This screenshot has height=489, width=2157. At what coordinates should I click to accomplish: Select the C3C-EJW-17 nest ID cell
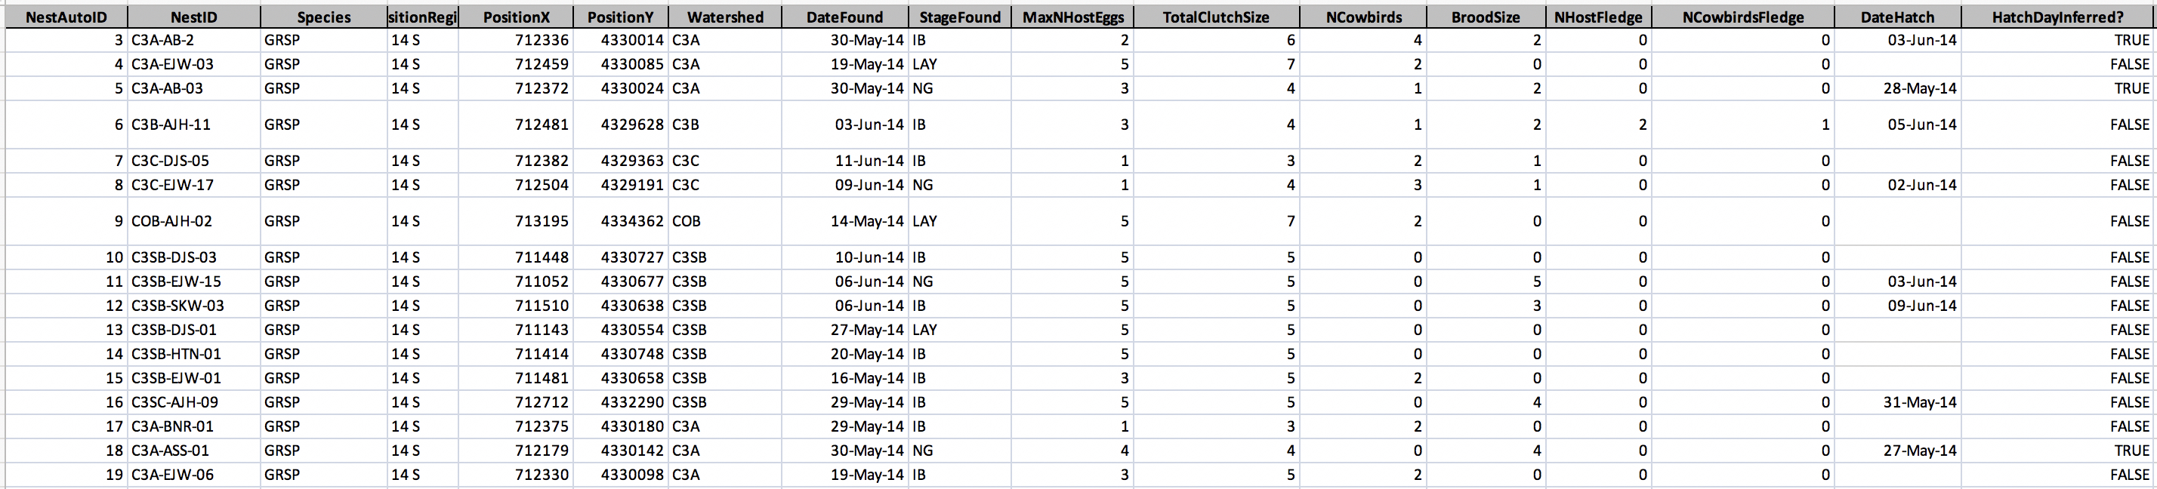(x=193, y=185)
